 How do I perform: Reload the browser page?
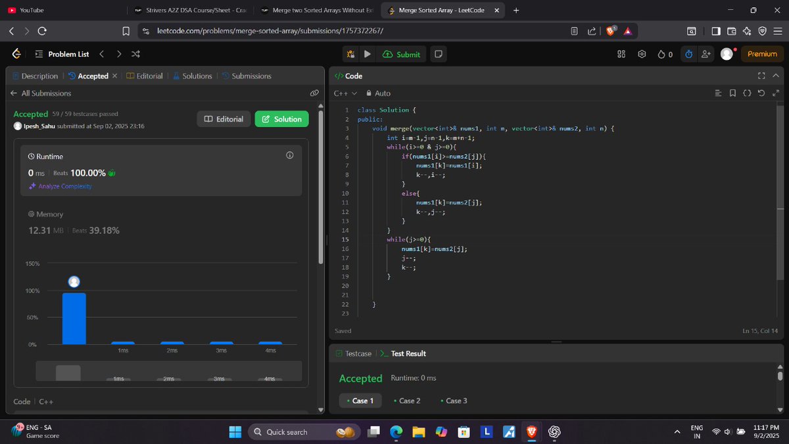pyautogui.click(x=43, y=31)
